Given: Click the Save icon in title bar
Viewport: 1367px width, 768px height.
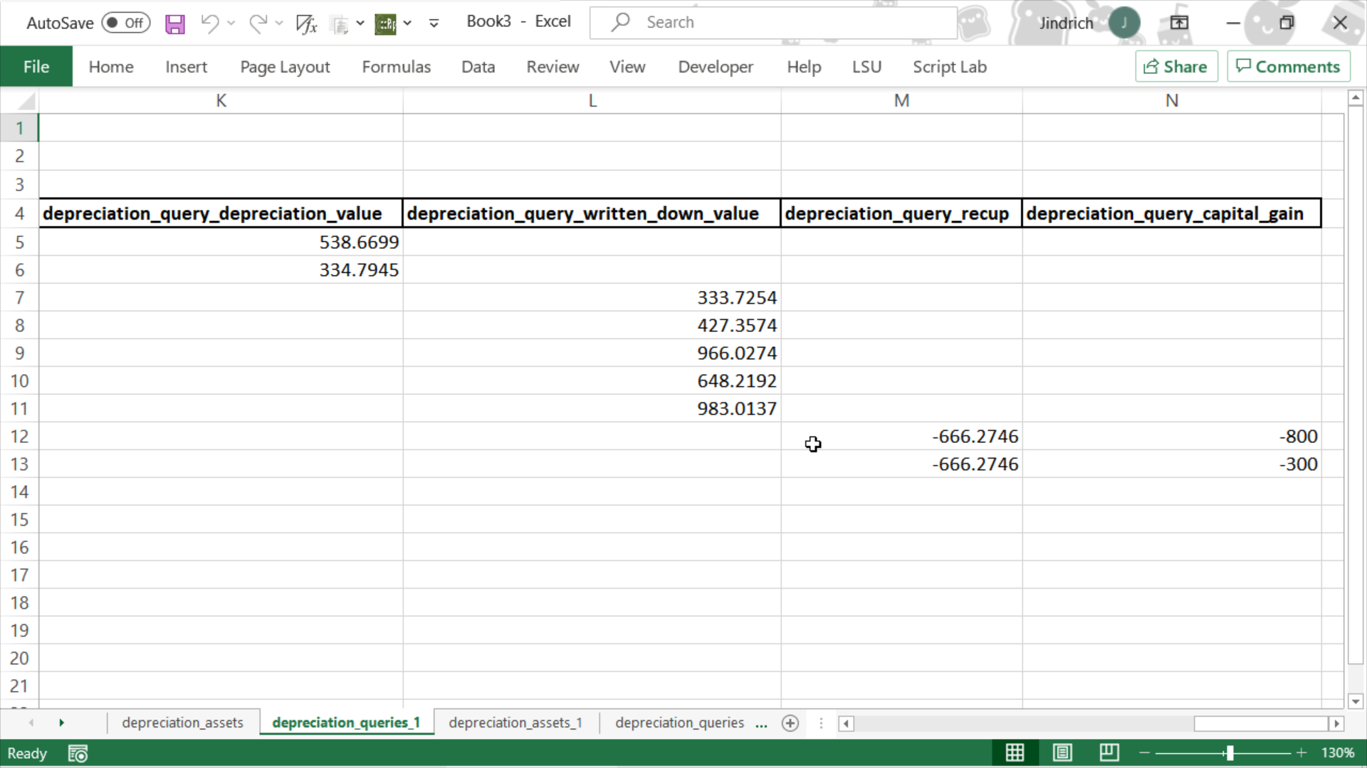Looking at the screenshot, I should 174,23.
